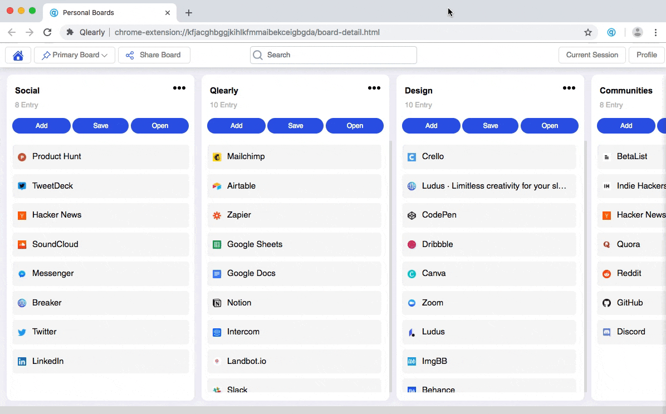
Task: Click the Discord favicon
Action: [x=607, y=332]
